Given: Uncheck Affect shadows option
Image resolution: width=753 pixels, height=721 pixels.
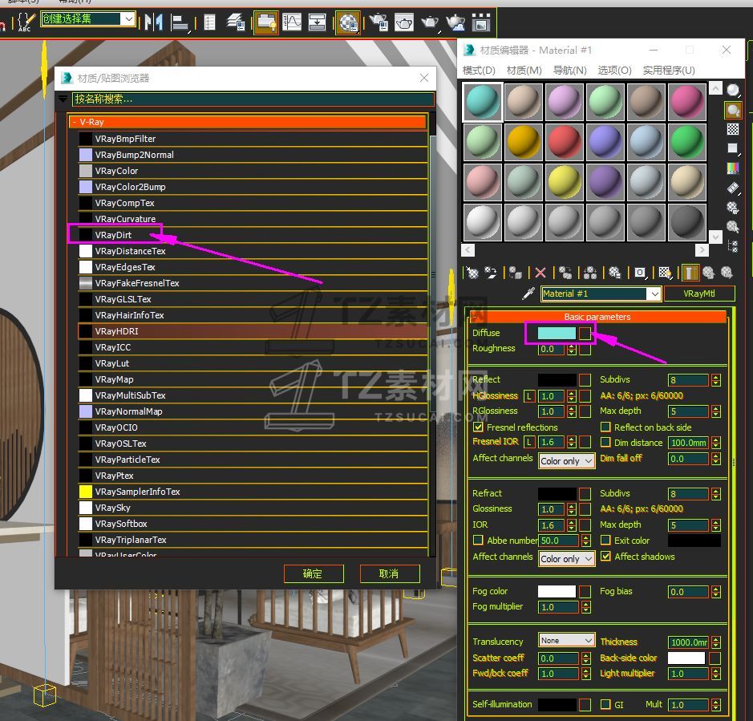Looking at the screenshot, I should click(x=606, y=557).
